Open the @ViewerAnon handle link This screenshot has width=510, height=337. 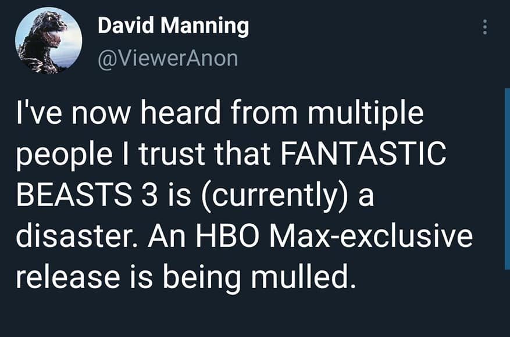168,59
